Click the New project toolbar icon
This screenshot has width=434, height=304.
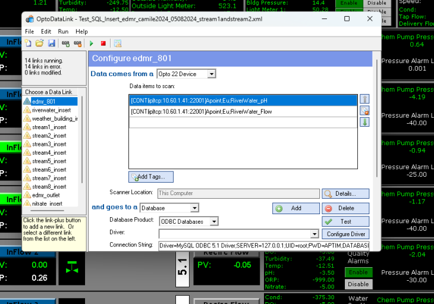28,43
